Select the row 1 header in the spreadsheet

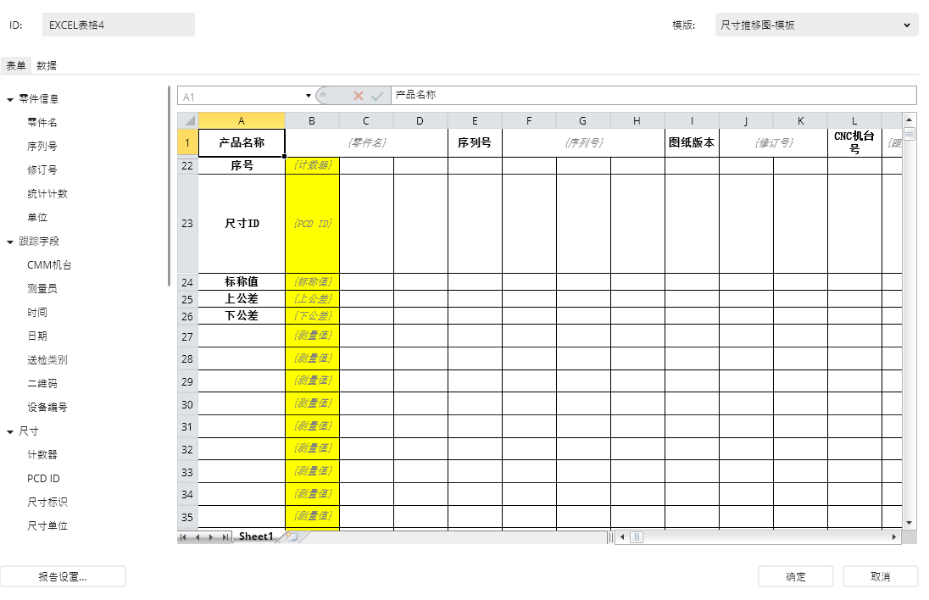(186, 142)
